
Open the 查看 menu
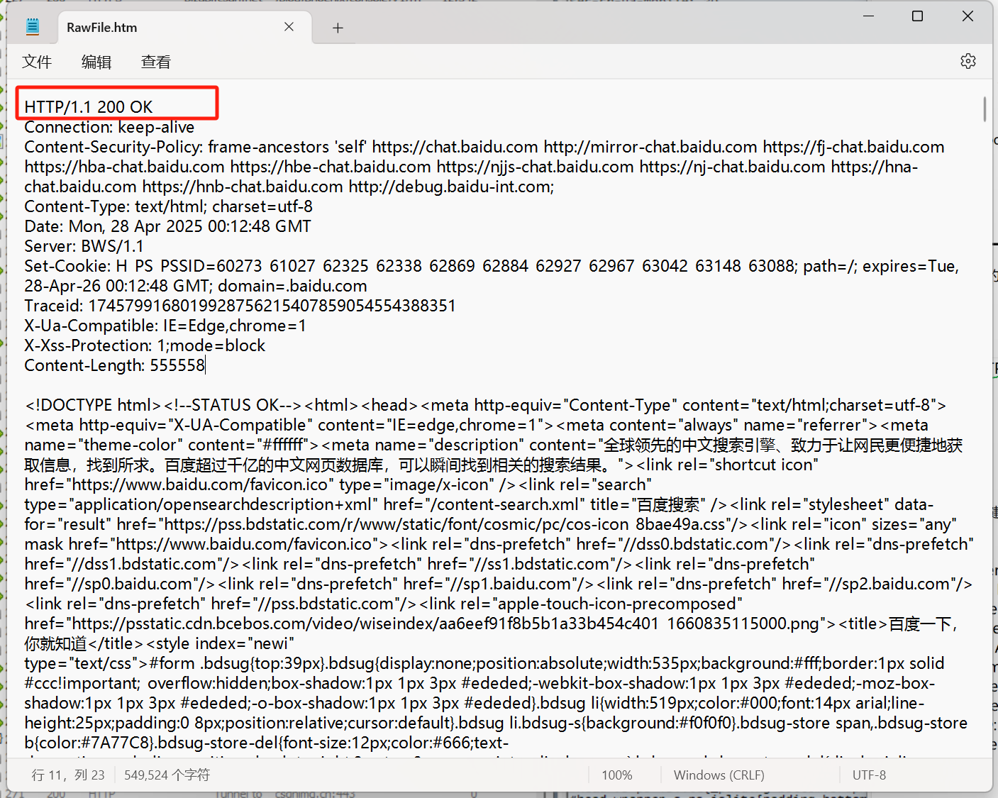coord(156,62)
